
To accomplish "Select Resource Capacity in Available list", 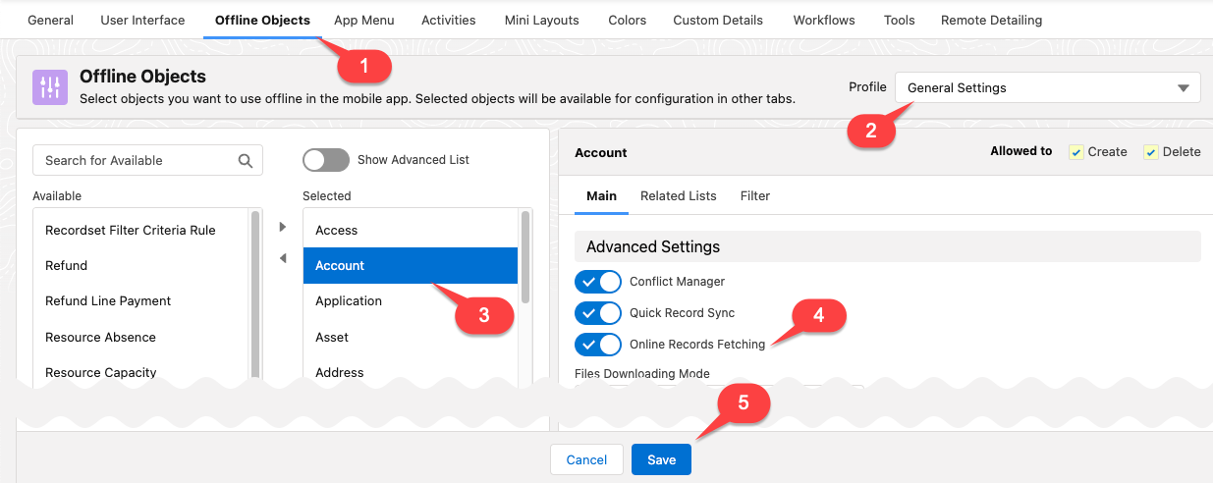I will 141,372.
